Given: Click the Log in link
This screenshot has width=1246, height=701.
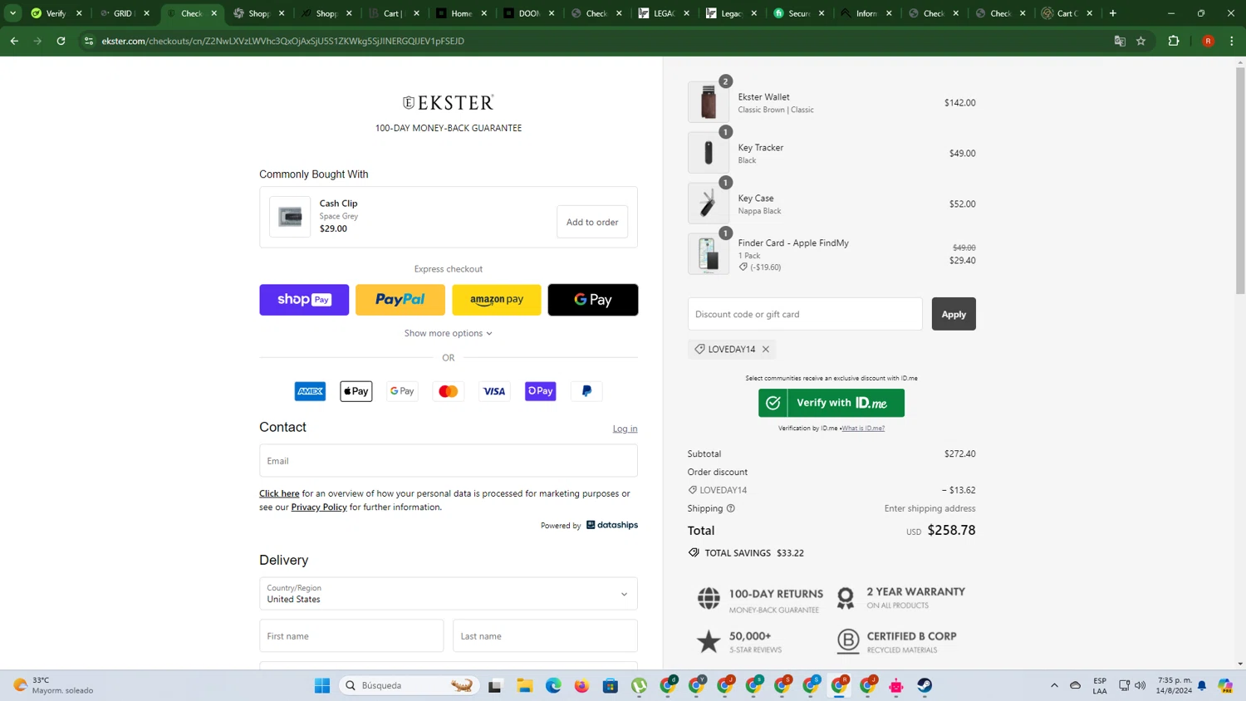Looking at the screenshot, I should coord(625,429).
